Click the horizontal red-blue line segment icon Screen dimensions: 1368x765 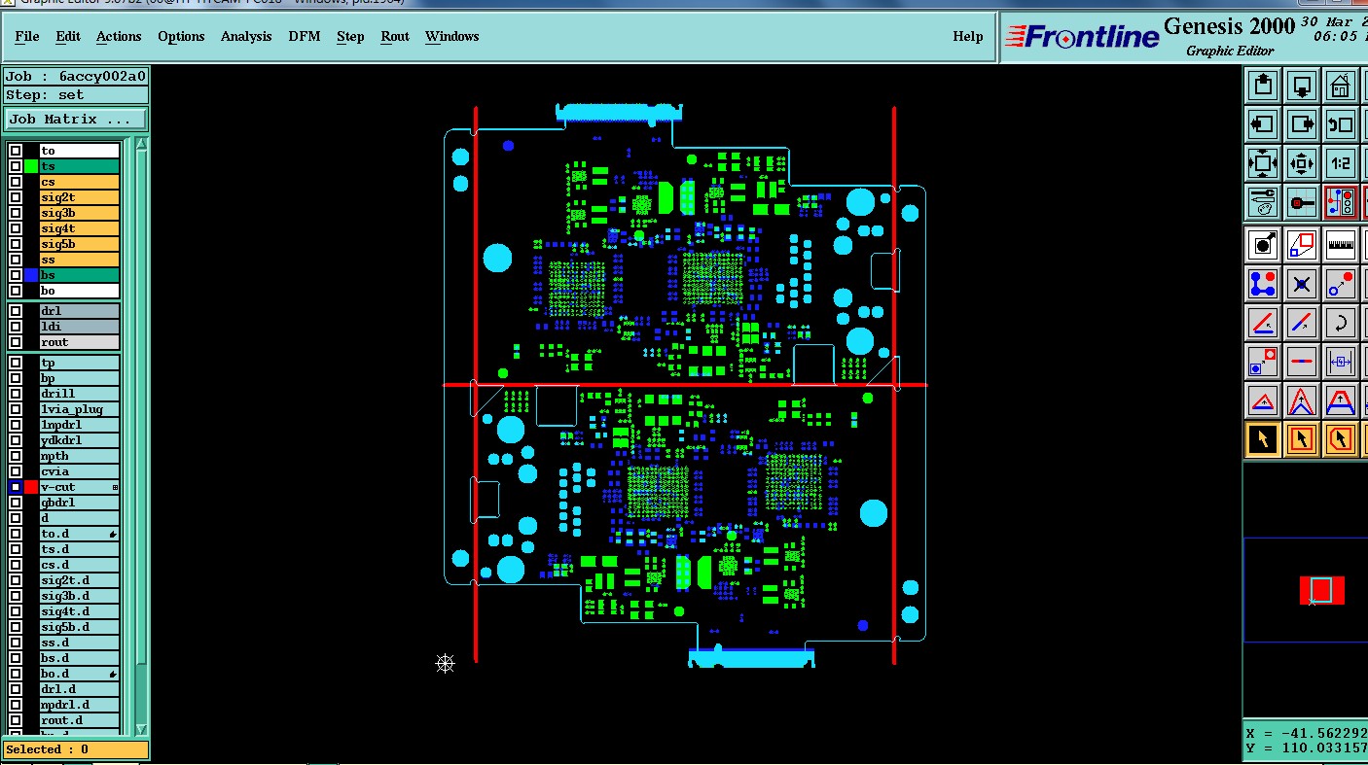click(x=1302, y=362)
